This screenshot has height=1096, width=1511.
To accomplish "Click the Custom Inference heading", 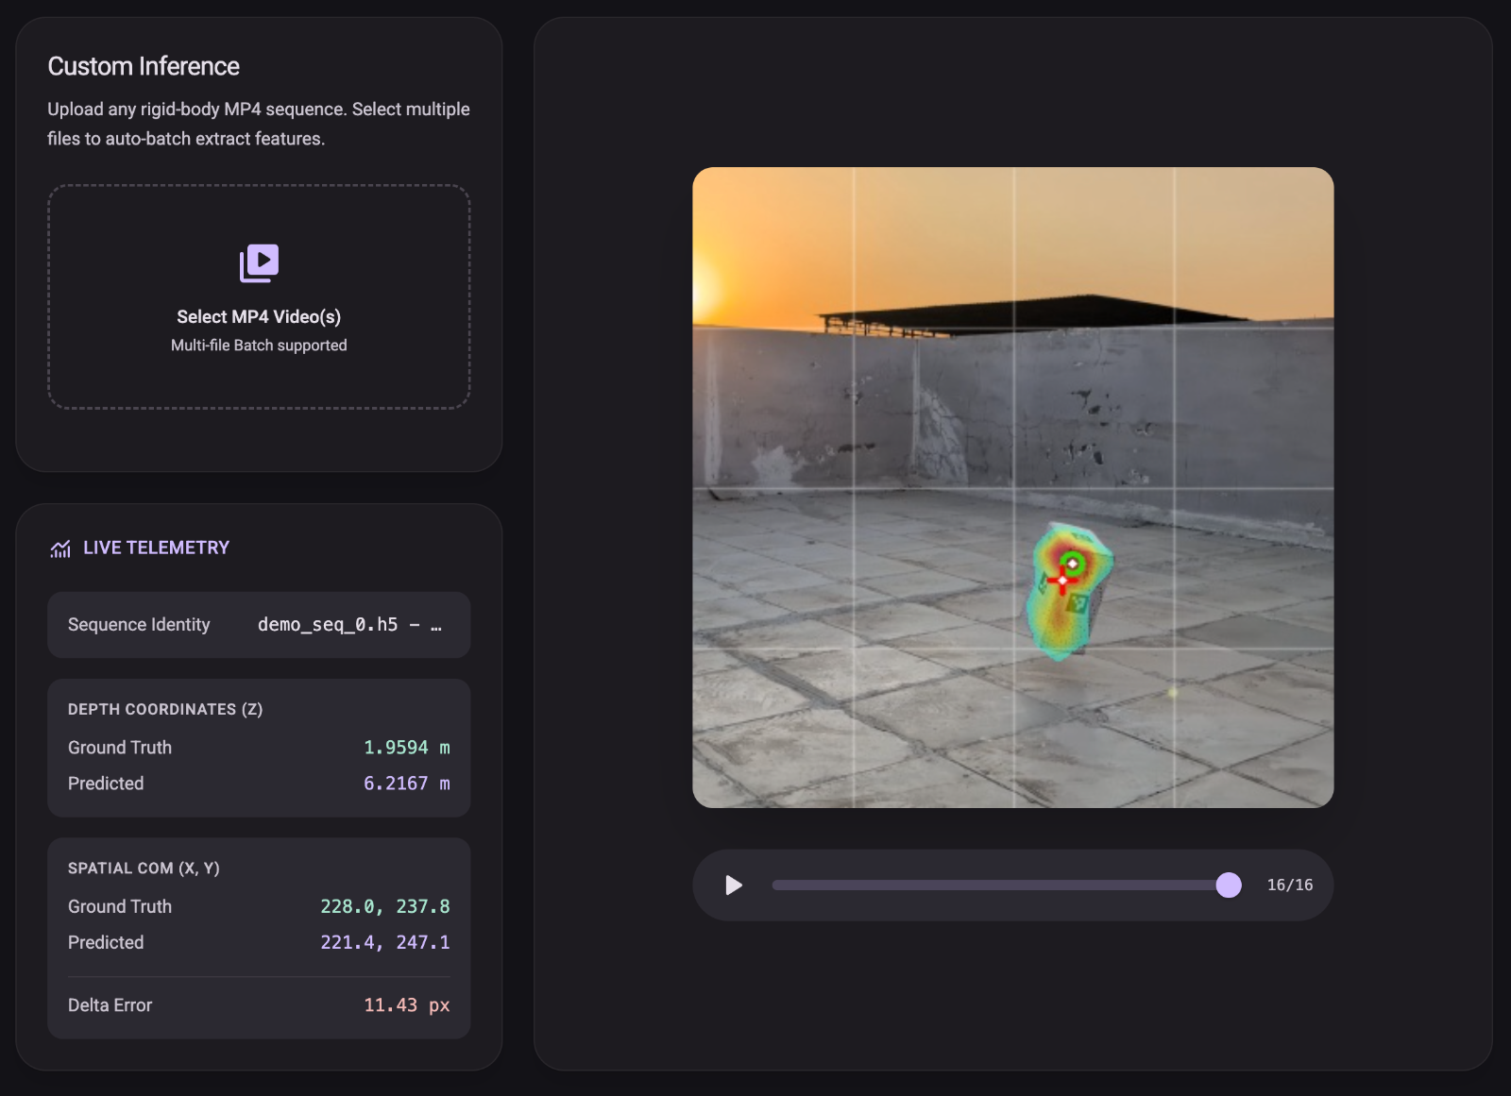I will tap(144, 66).
